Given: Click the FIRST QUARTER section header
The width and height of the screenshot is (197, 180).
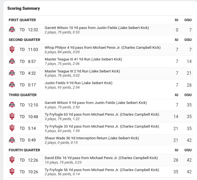Looking at the screenshot, I should click(x=22, y=20).
